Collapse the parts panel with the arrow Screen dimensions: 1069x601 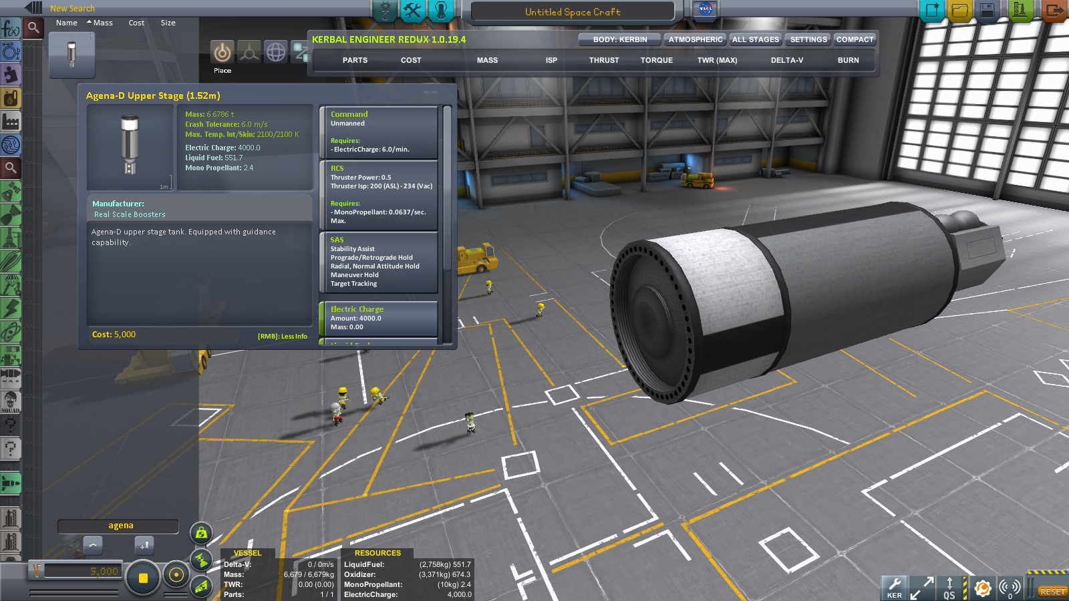pos(33,8)
